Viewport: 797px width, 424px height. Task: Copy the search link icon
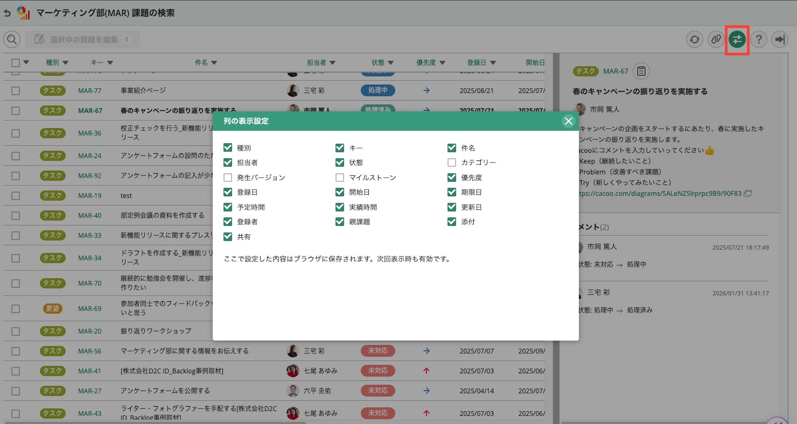(716, 39)
